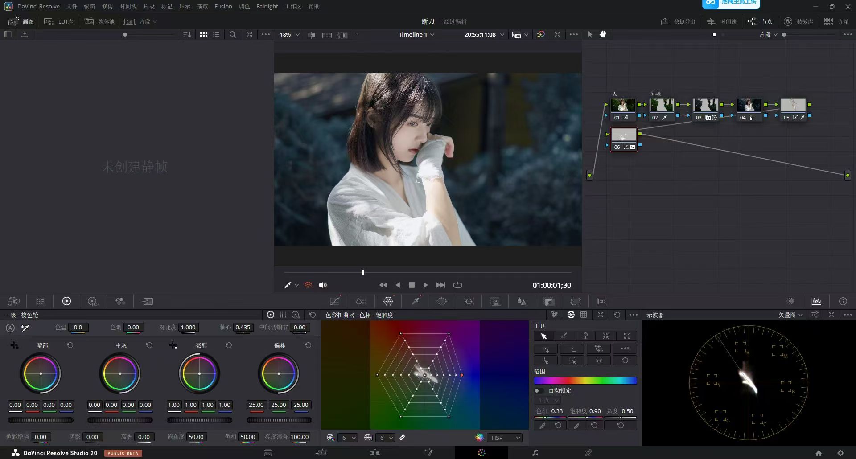Expand the Timeline 1 dropdown
Image resolution: width=856 pixels, height=459 pixels.
click(416, 34)
